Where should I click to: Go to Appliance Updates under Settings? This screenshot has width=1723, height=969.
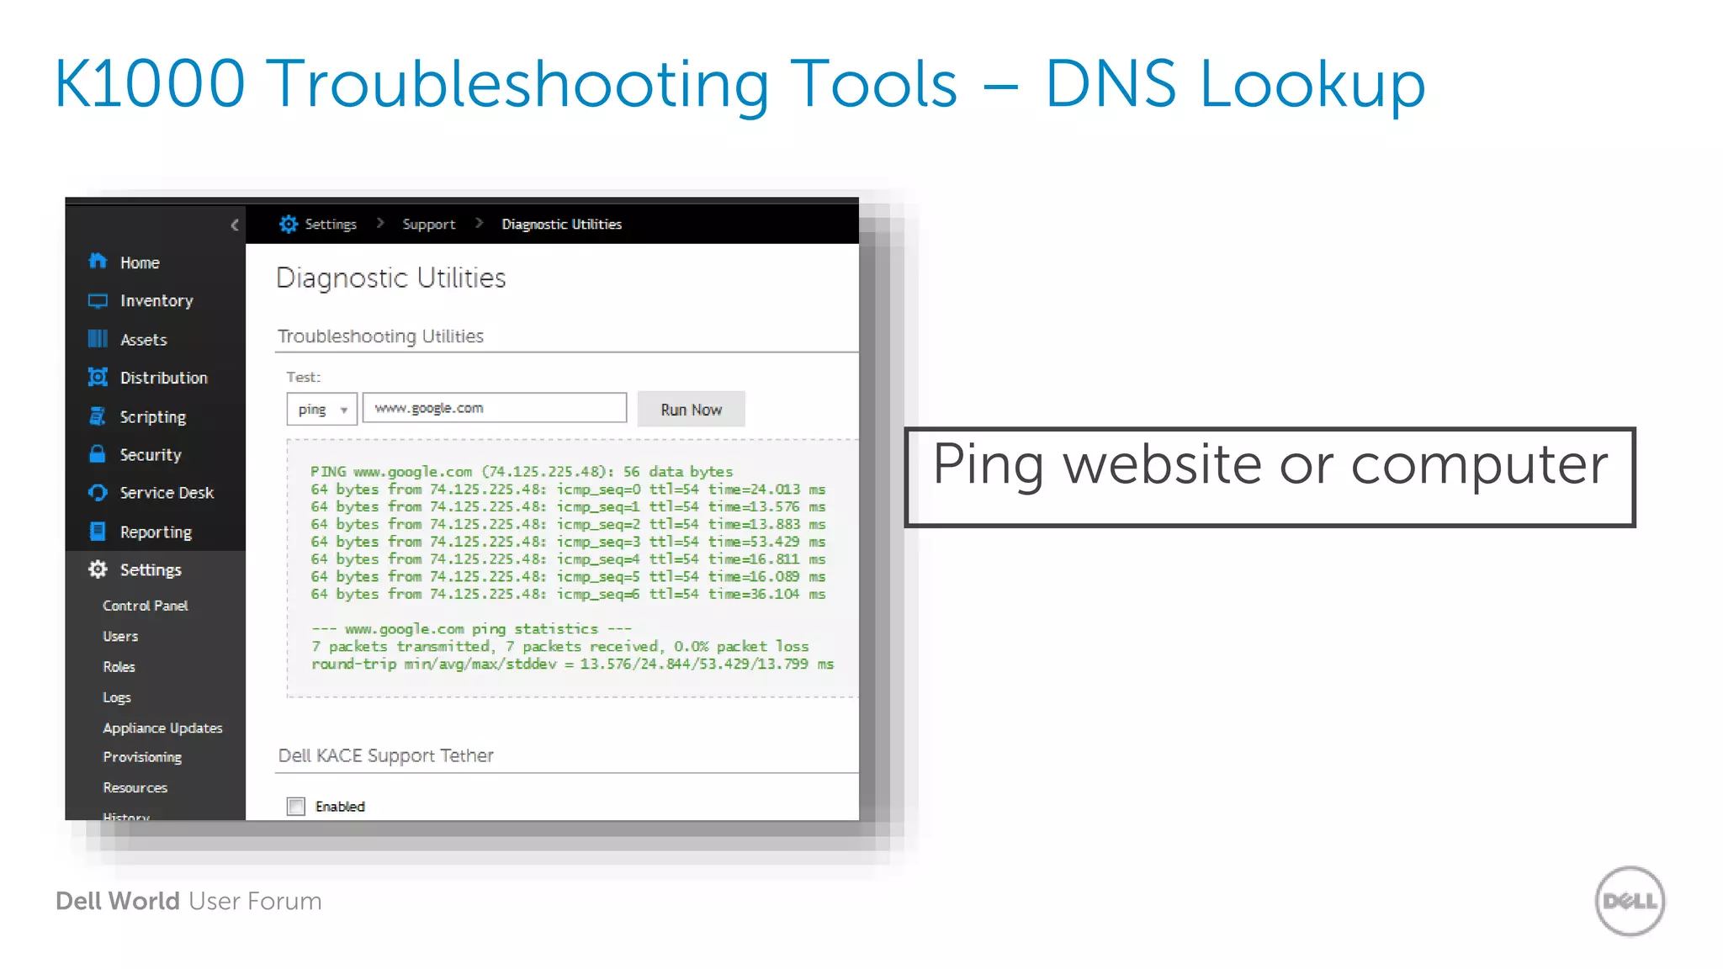point(162,728)
